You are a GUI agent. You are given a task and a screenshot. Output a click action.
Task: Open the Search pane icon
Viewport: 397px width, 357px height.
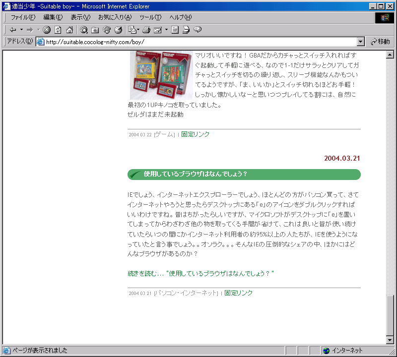click(x=84, y=30)
